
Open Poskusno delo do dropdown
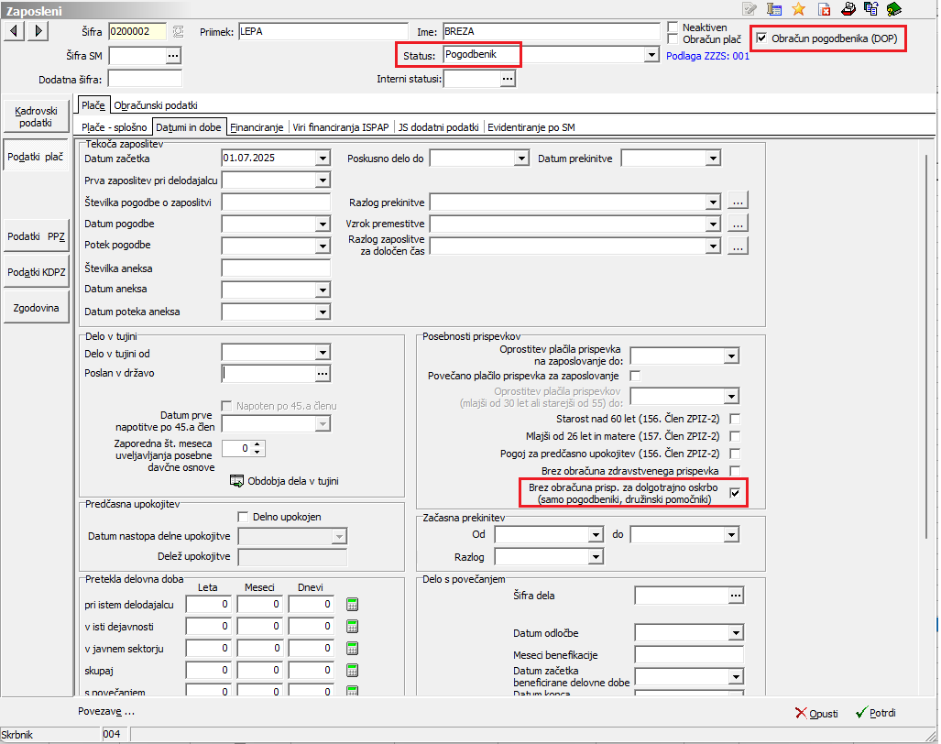(521, 159)
